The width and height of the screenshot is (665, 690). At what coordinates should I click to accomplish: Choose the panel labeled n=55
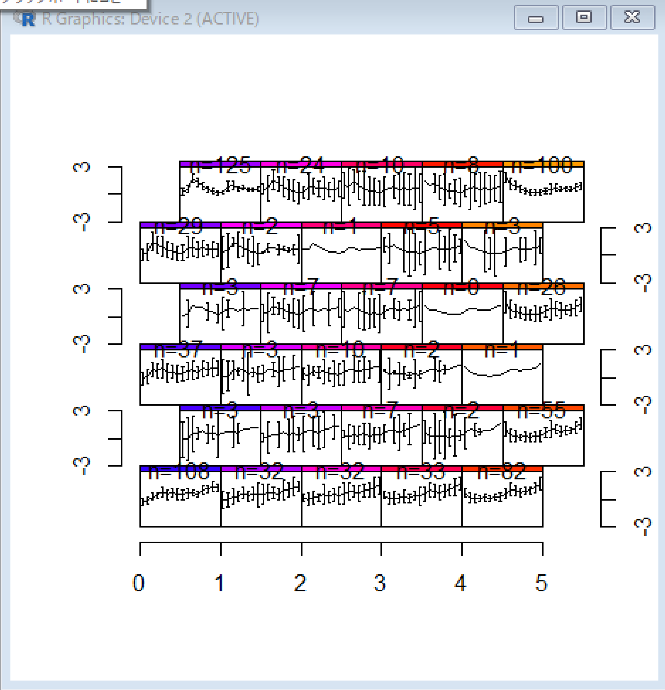click(x=544, y=437)
